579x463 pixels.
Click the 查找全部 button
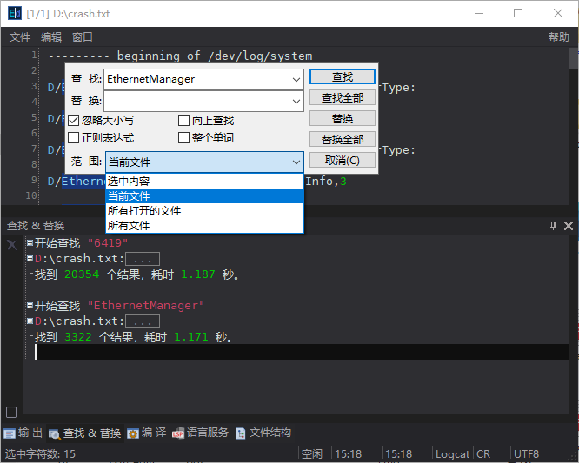pos(343,98)
